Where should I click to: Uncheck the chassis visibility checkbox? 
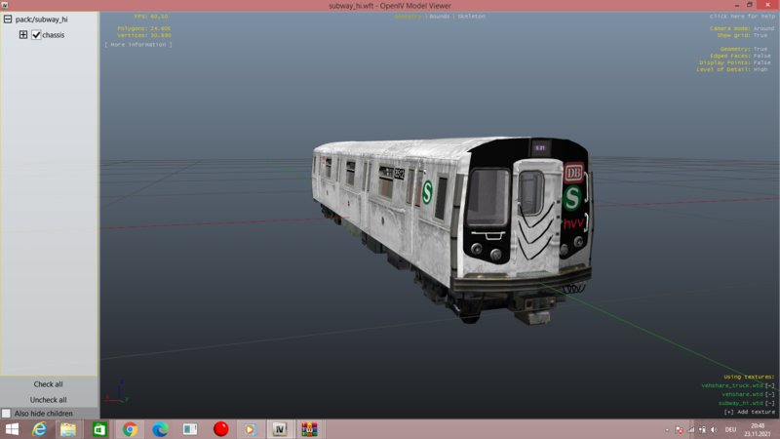point(36,35)
